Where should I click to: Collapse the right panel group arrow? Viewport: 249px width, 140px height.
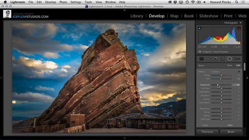coord(247,78)
